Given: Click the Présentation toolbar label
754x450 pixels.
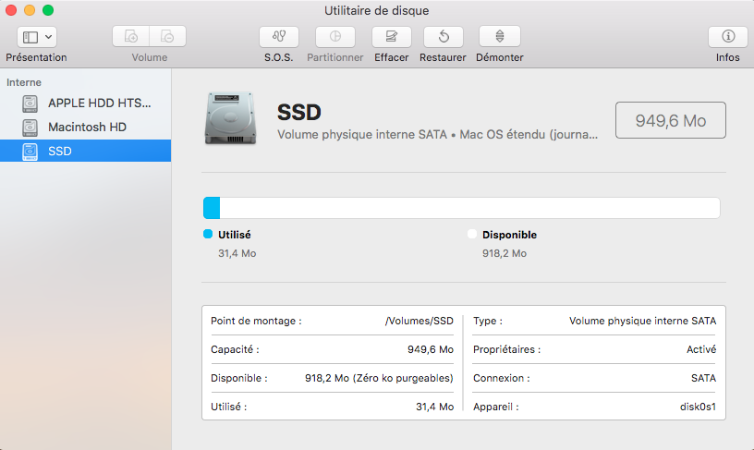Looking at the screenshot, I should (37, 57).
